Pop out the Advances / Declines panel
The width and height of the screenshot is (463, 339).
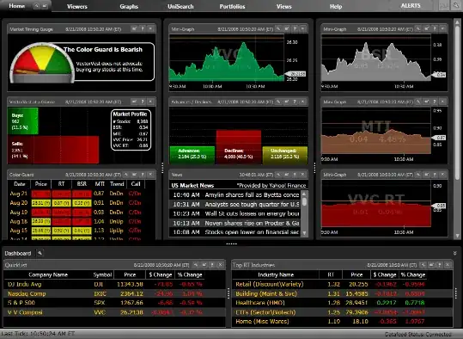click(x=287, y=102)
